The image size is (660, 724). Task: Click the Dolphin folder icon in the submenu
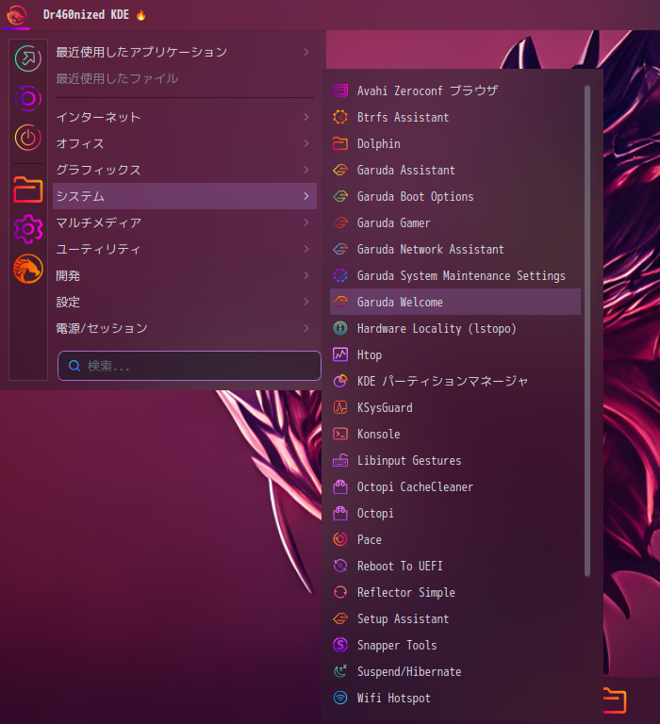(340, 143)
